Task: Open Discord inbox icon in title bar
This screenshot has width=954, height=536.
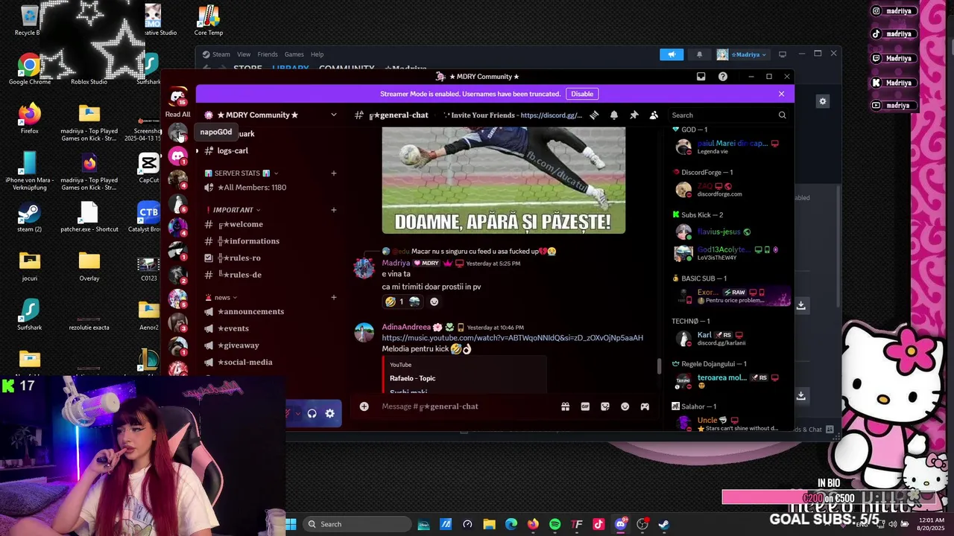Action: click(701, 77)
